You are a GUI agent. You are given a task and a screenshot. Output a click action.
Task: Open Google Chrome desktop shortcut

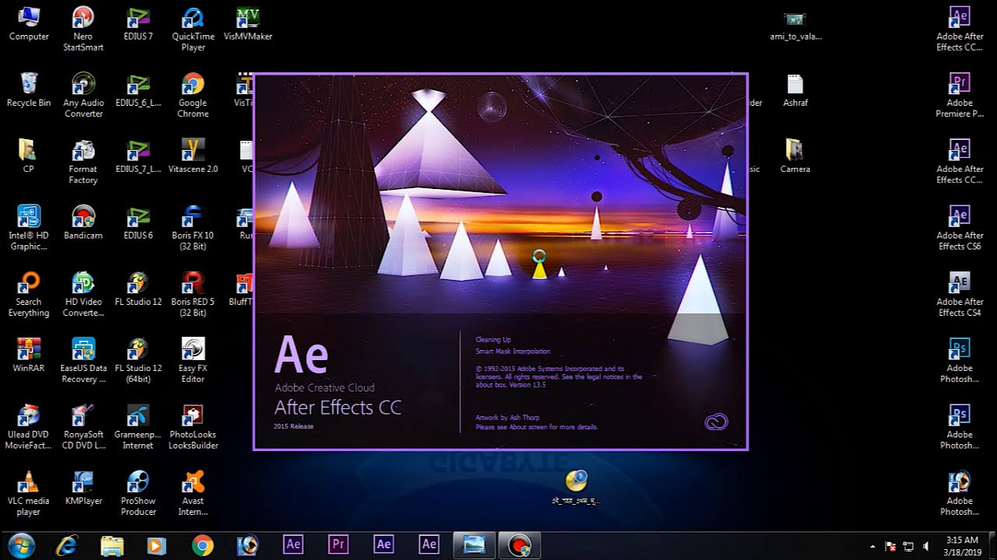coord(193,96)
